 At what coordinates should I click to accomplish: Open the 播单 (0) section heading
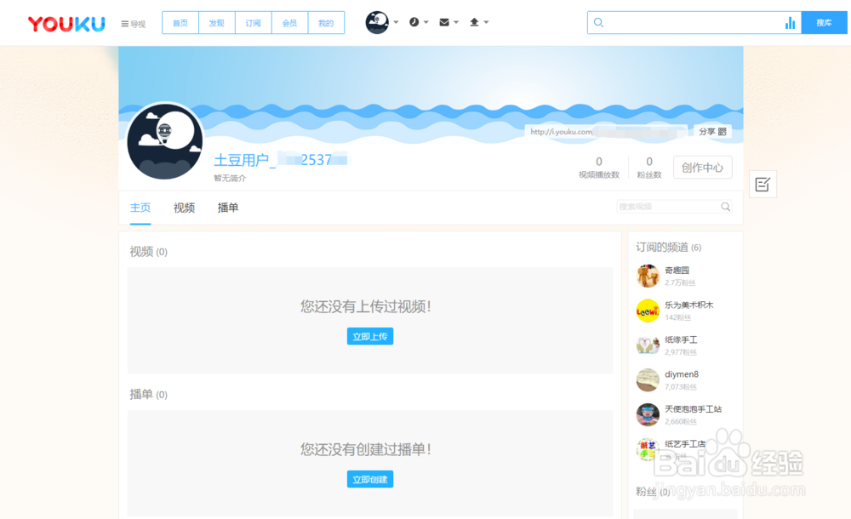tap(148, 395)
